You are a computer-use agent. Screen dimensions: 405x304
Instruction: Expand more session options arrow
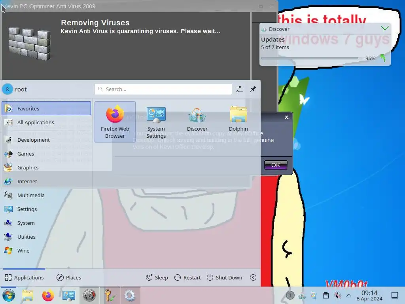tap(253, 277)
